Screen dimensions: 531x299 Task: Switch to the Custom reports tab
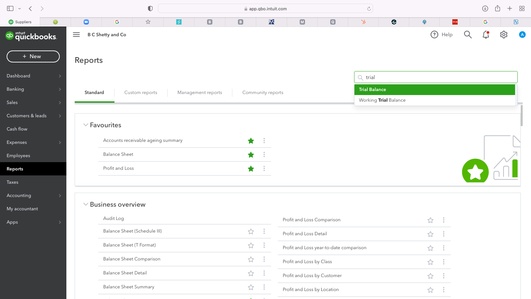141,93
